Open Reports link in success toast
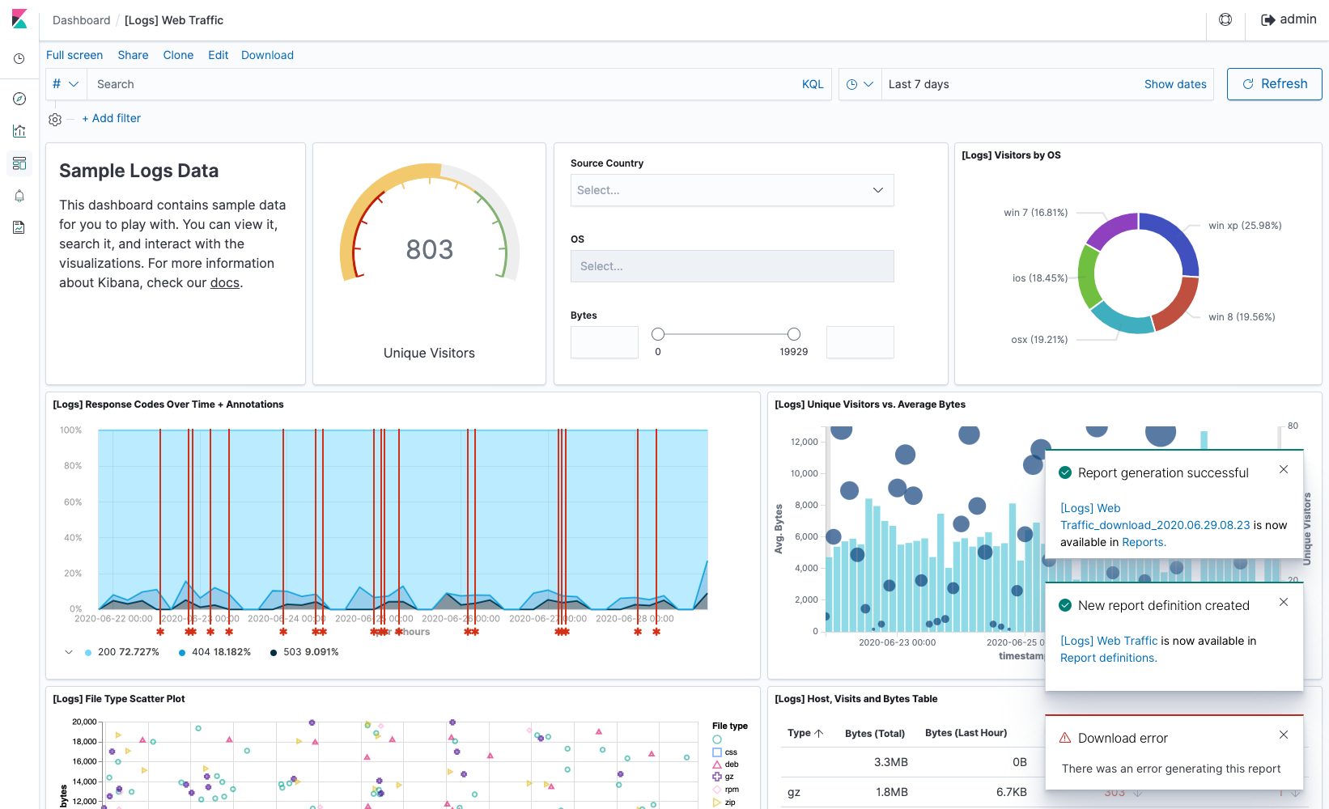The image size is (1329, 809). point(1142,542)
